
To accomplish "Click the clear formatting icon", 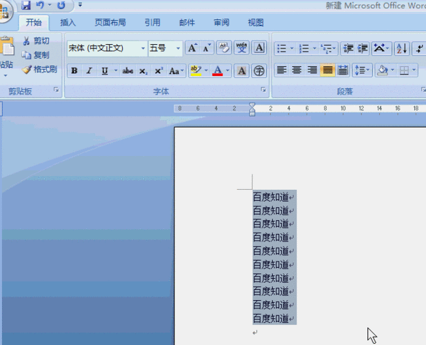I will point(223,48).
